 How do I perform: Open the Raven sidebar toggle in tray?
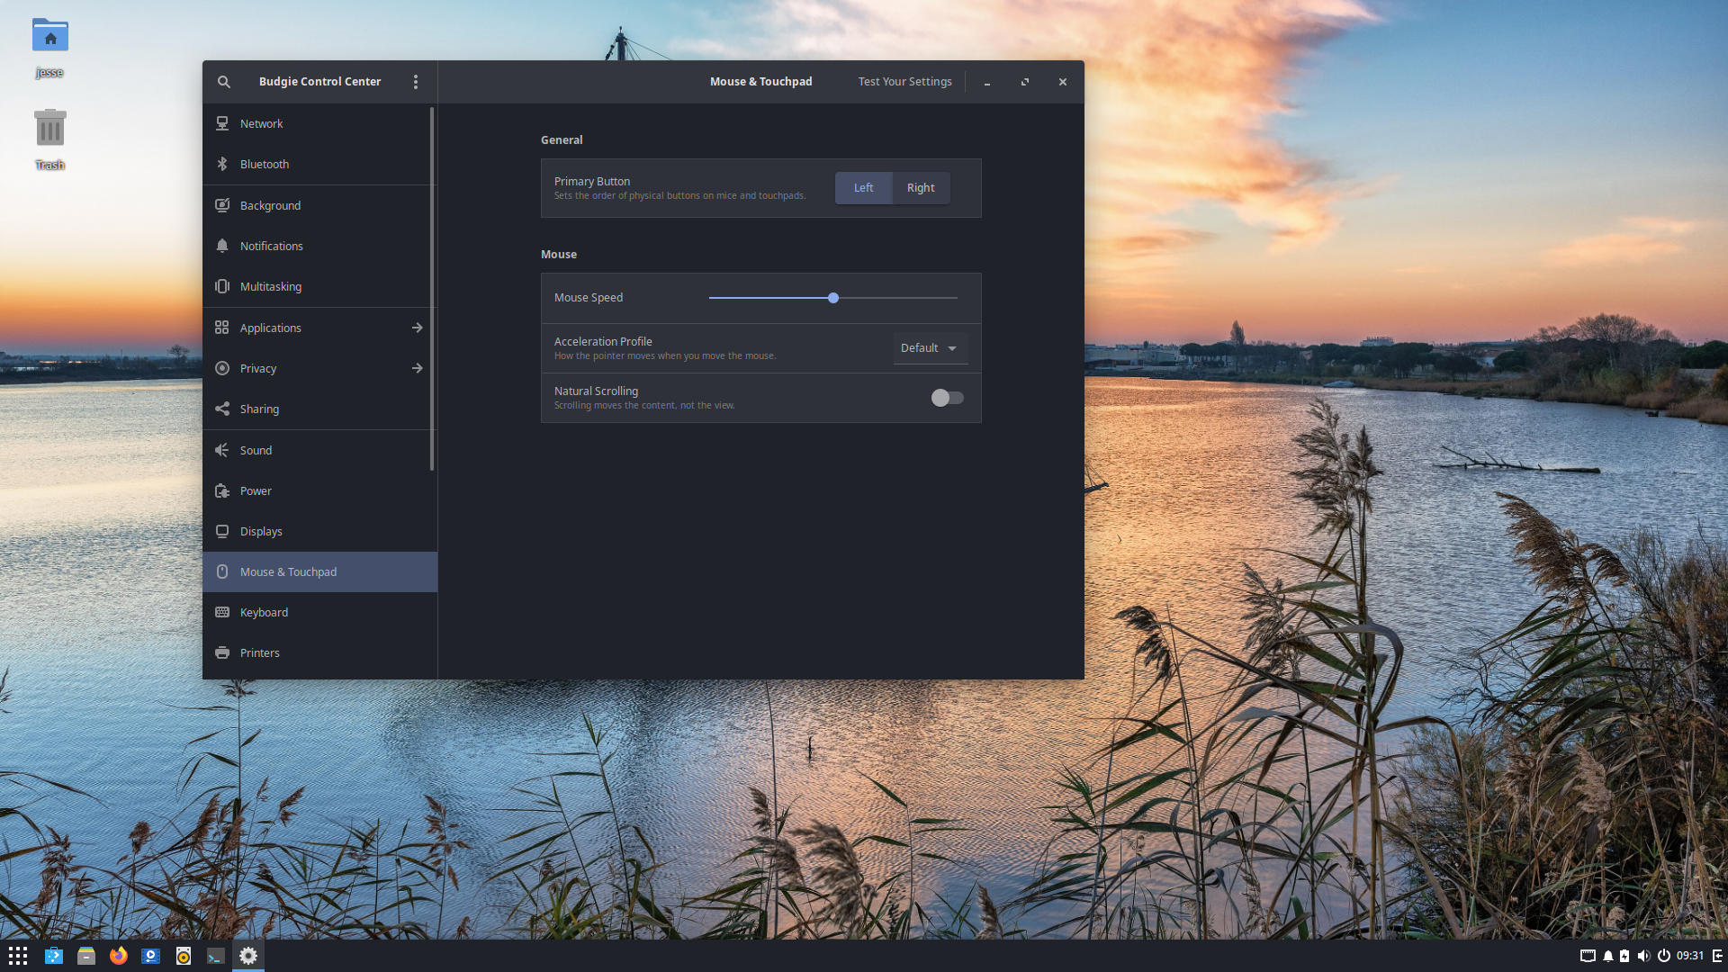(x=1717, y=956)
